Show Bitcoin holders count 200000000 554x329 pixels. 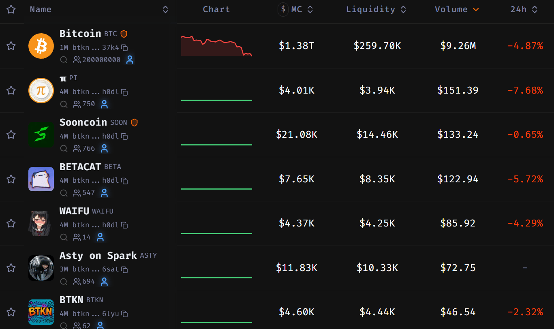[97, 60]
